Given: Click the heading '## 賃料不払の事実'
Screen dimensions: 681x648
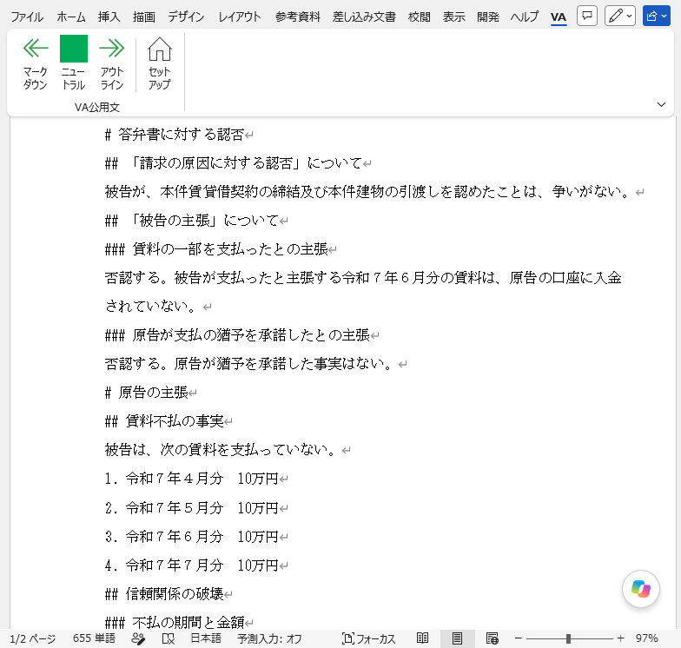Looking at the screenshot, I should (164, 421).
